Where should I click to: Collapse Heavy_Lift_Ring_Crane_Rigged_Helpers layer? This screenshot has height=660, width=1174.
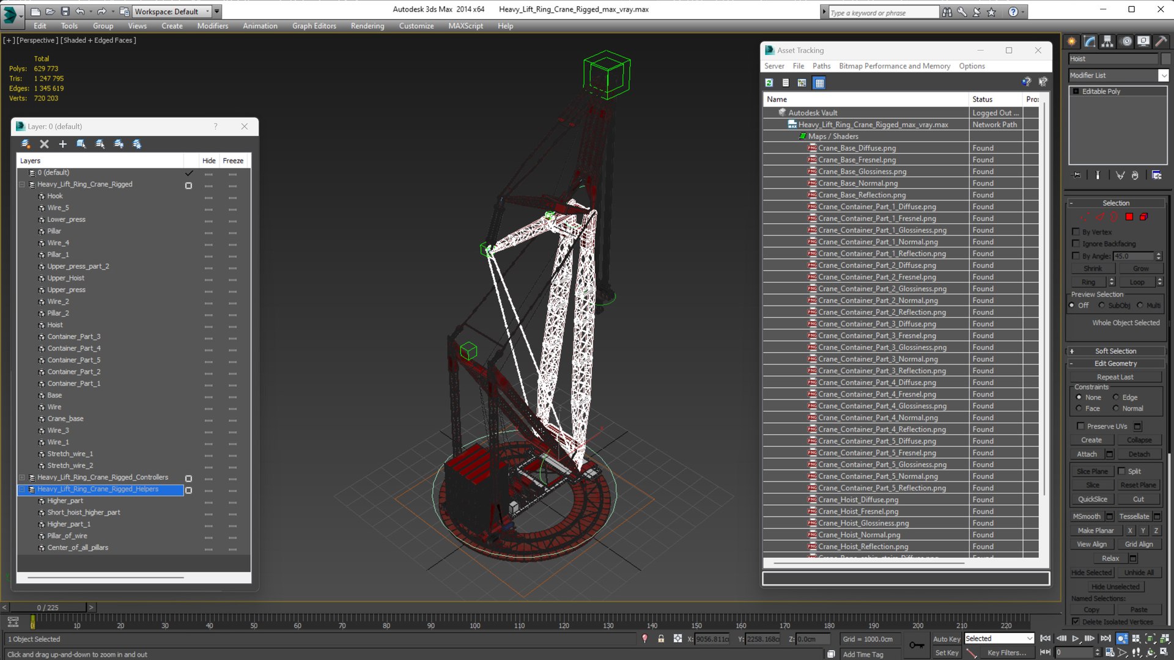(22, 490)
